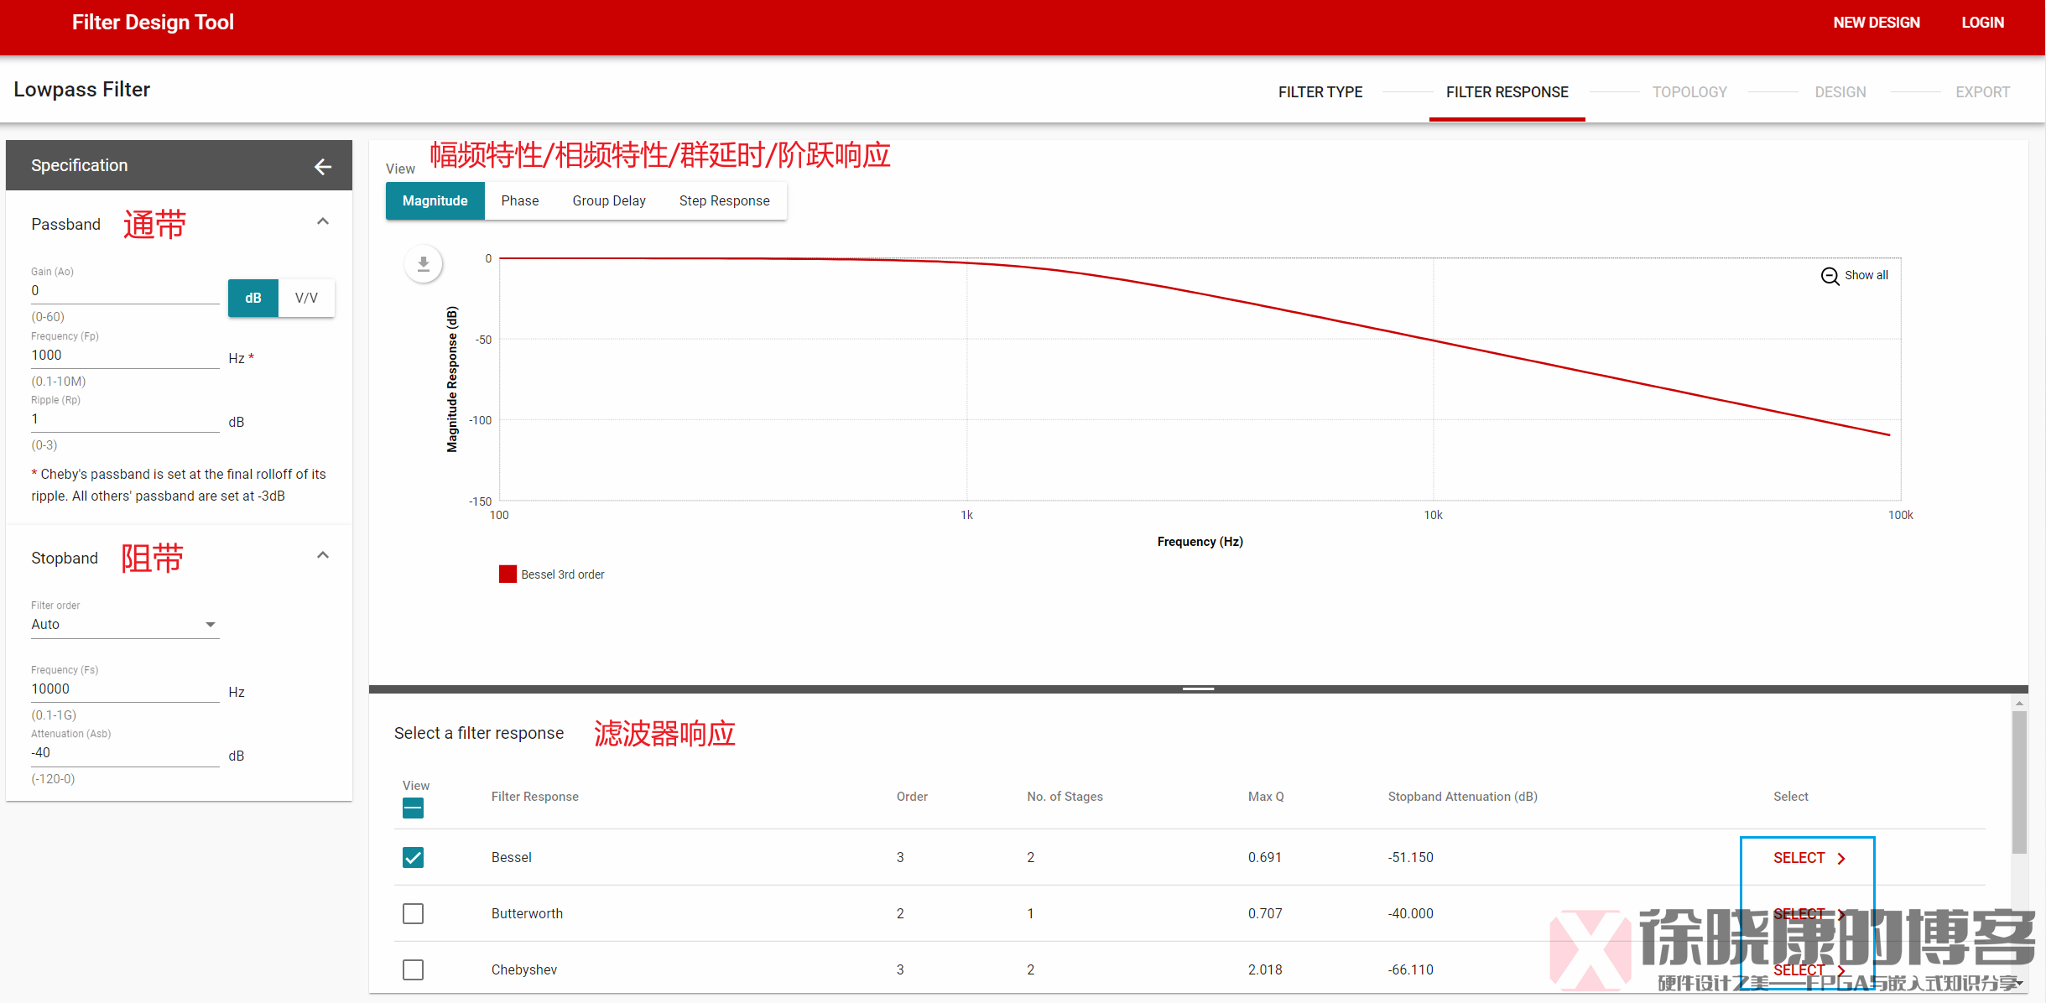Viewport: 2046px width, 1003px height.
Task: Uncheck the Bessel view checkbox
Action: tap(413, 857)
